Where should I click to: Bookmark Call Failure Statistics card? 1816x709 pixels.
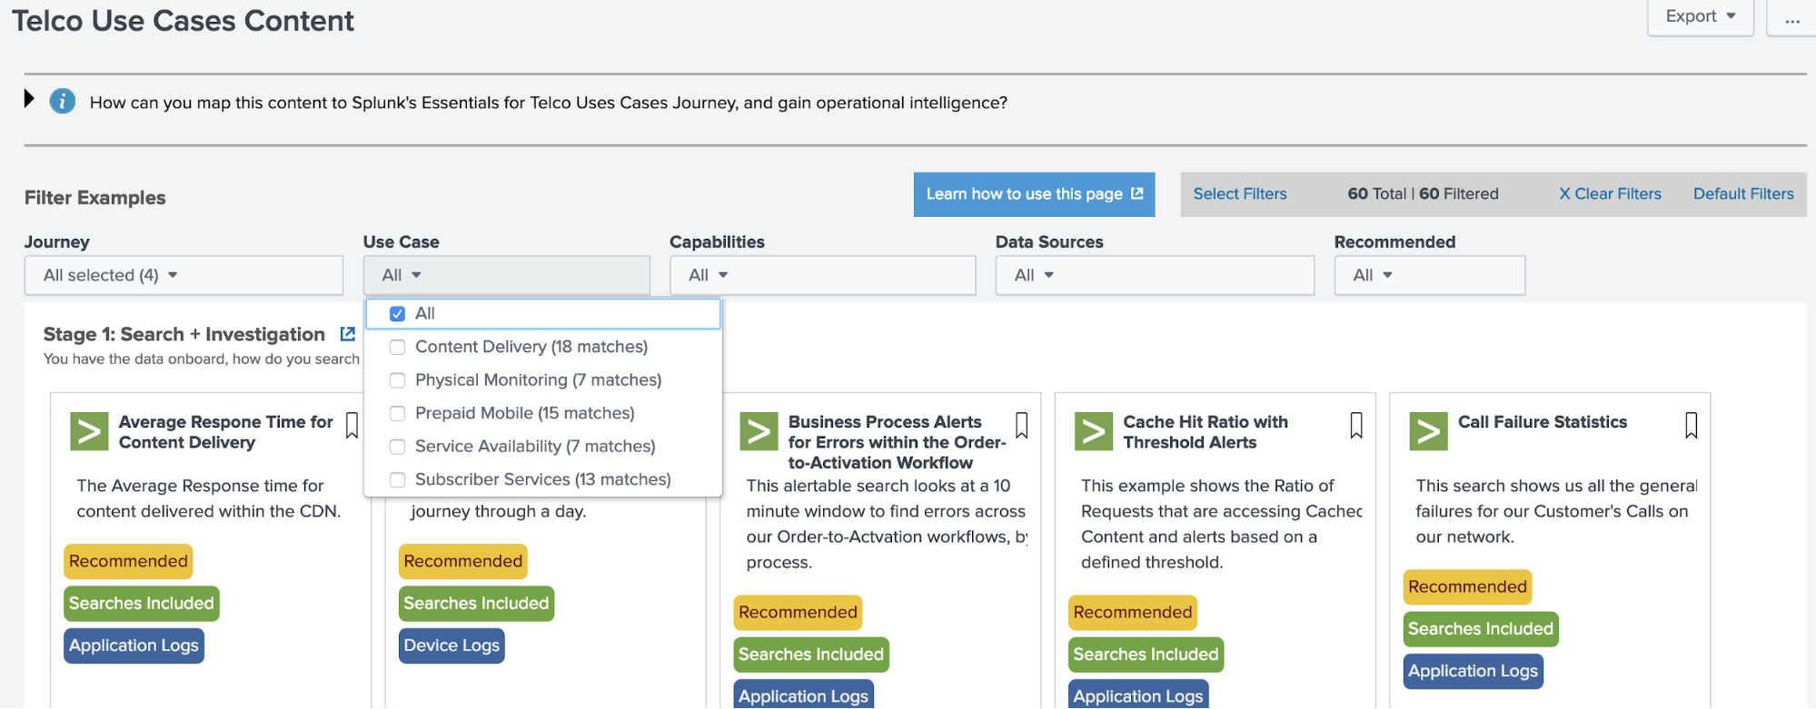pos(1692,425)
